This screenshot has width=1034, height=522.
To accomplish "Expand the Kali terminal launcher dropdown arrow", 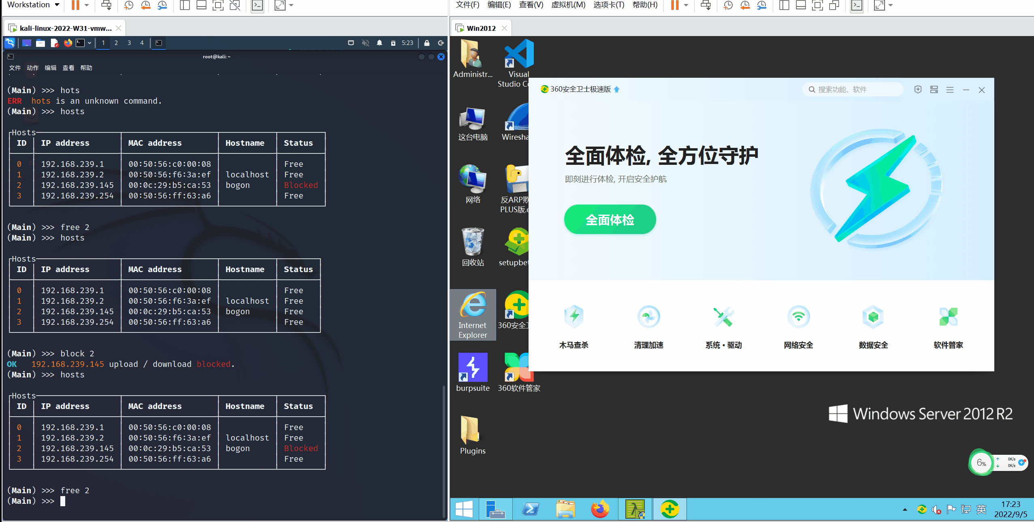I will click(x=90, y=43).
